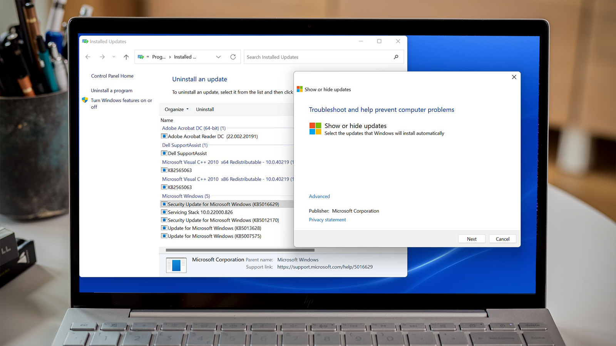Select Servicing Stack 10.0.22000.826 row

(200, 212)
